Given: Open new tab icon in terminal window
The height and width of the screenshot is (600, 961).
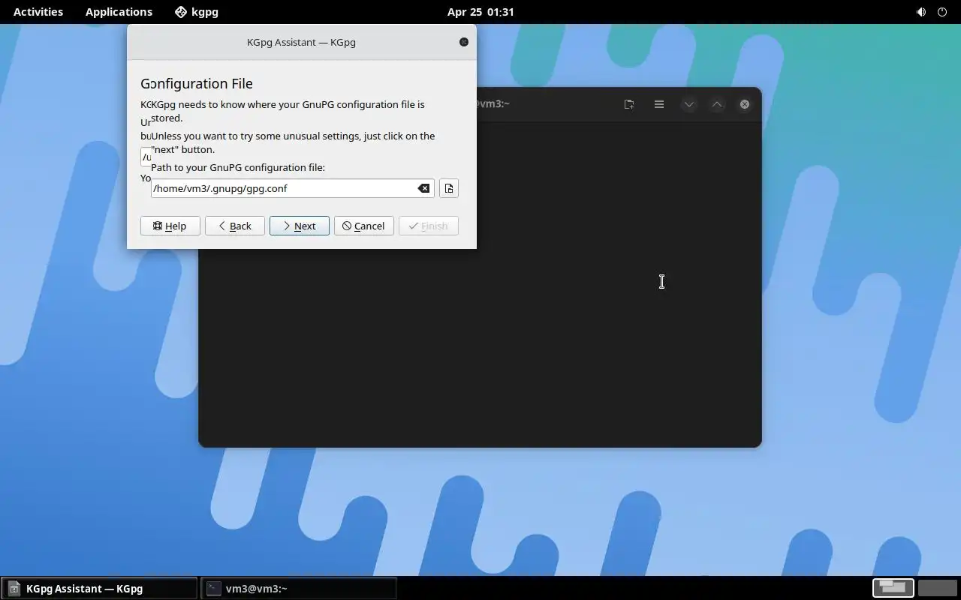Looking at the screenshot, I should pyautogui.click(x=629, y=104).
